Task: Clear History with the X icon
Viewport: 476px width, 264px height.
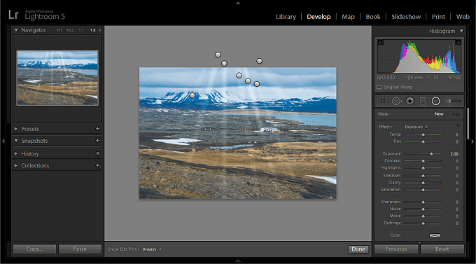Action: coord(98,153)
